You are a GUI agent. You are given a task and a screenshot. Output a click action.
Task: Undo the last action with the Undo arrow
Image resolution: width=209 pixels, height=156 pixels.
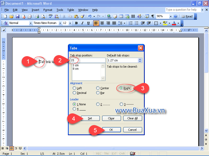click(90, 16)
